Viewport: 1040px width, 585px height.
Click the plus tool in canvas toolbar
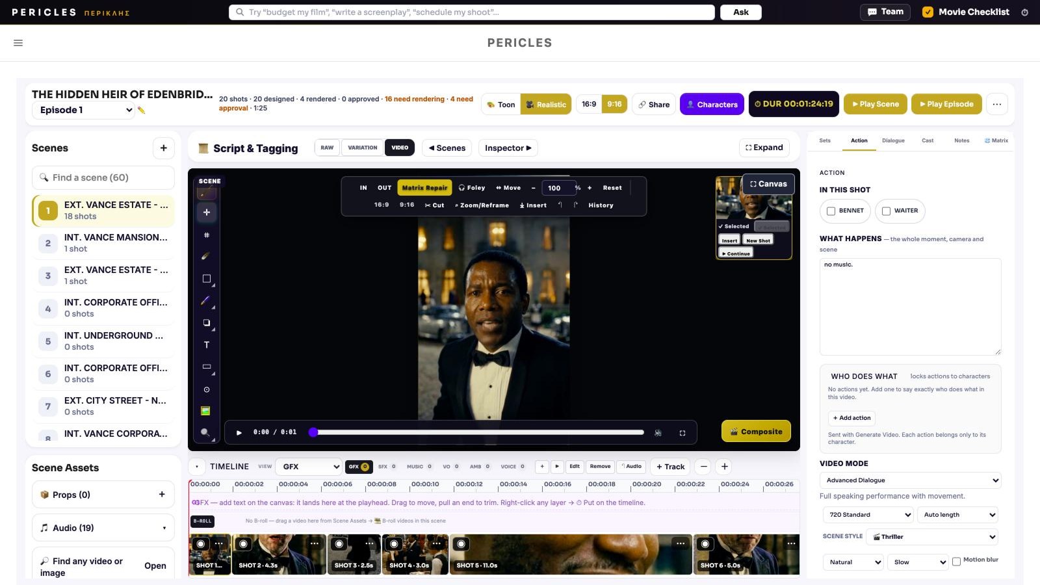(x=207, y=212)
